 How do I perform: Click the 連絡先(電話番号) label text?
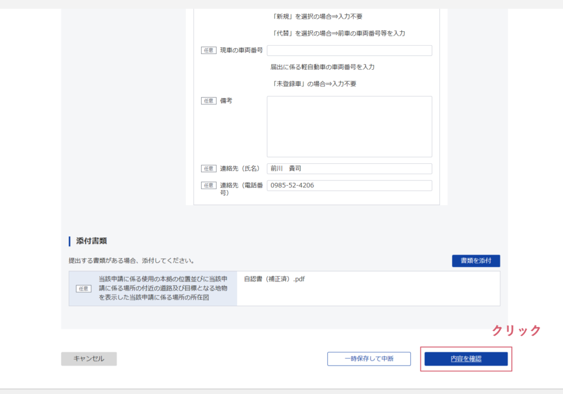click(x=241, y=189)
